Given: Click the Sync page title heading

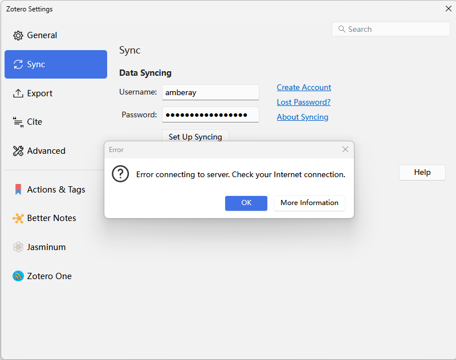Looking at the screenshot, I should tap(130, 51).
